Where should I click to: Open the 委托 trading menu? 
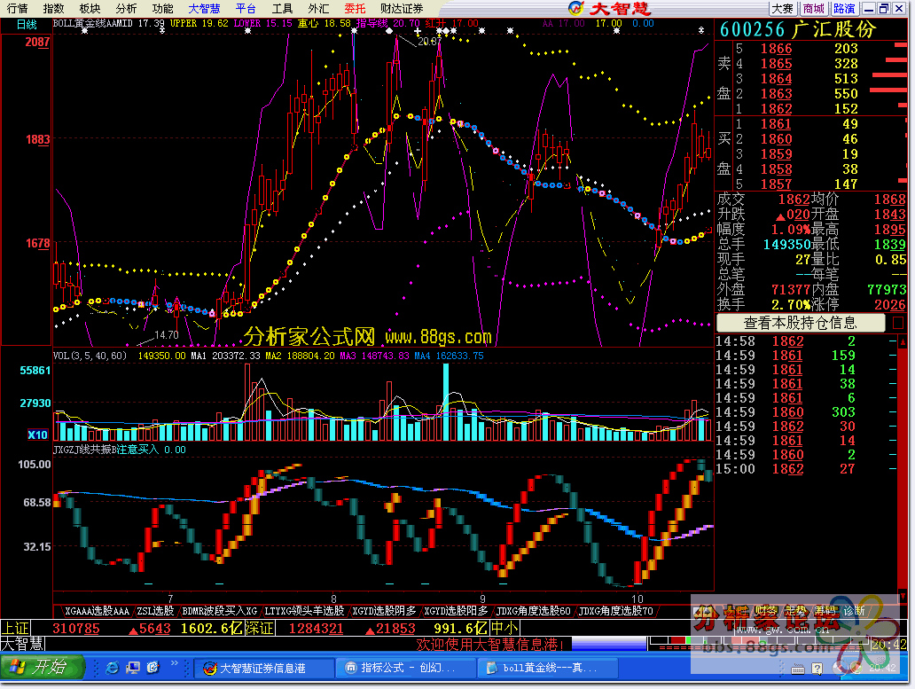coord(355,8)
